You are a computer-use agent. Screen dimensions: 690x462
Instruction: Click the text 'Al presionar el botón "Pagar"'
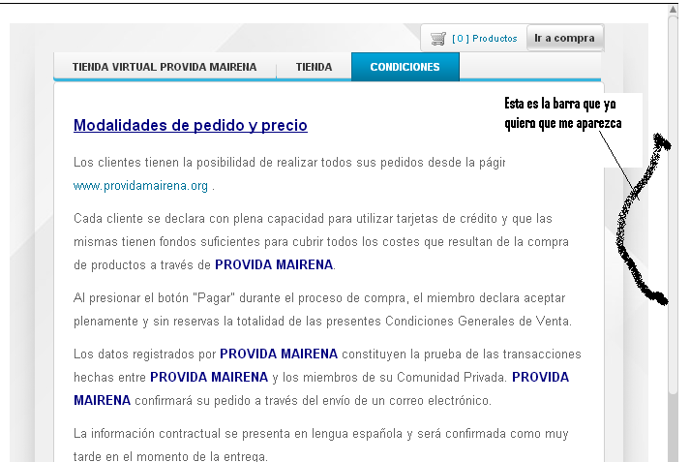pos(156,298)
